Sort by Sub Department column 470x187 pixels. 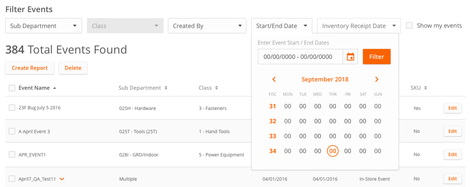point(166,88)
